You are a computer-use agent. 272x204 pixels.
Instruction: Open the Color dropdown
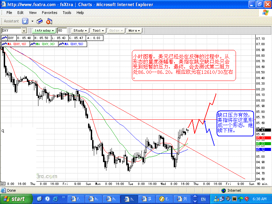116,31
